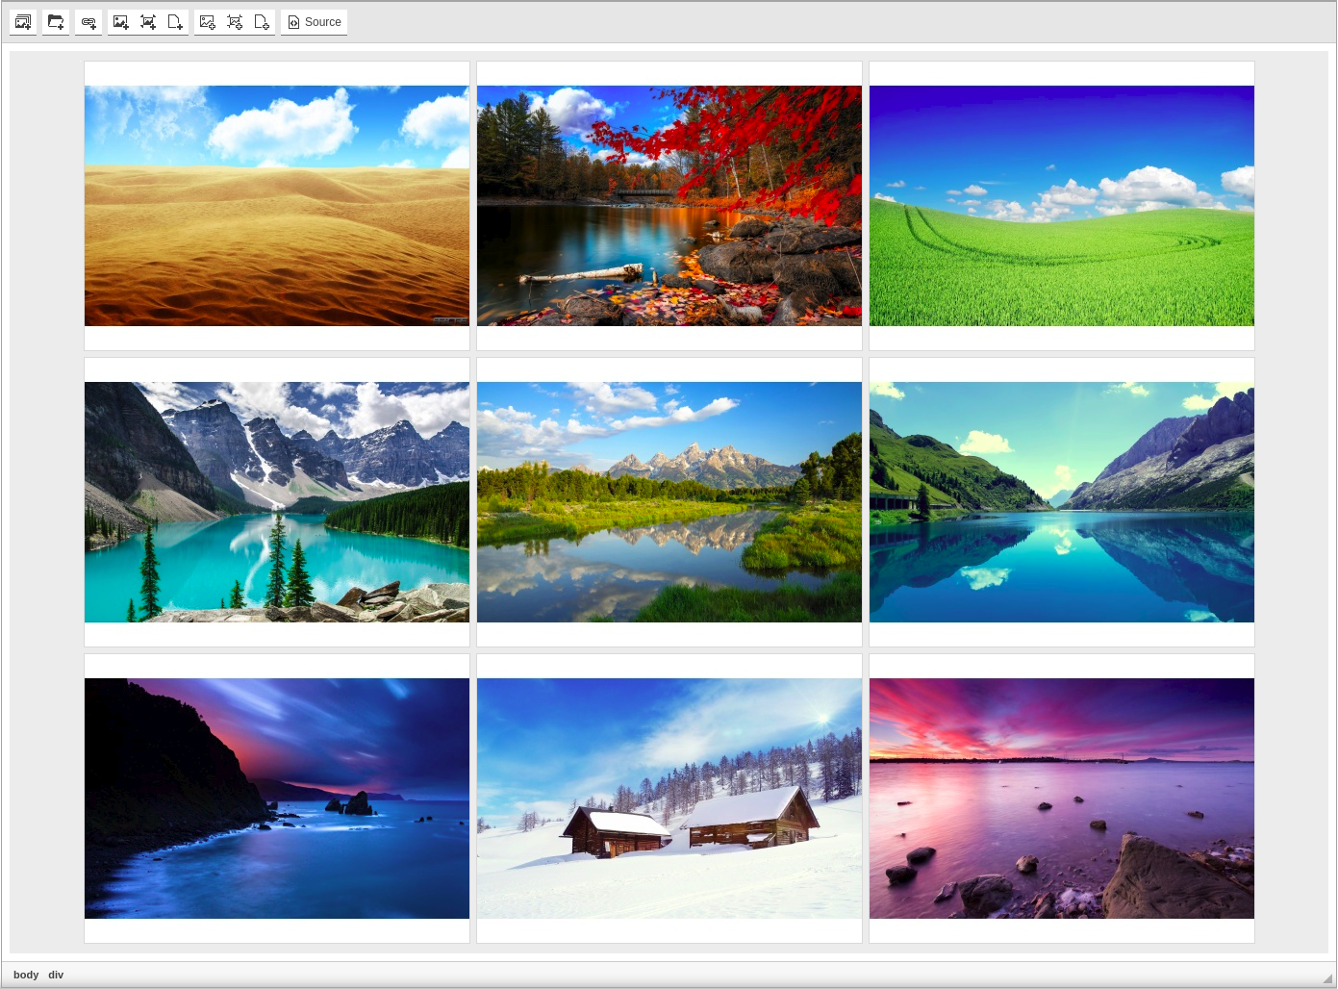This screenshot has width=1338, height=989.
Task: Switch to Source view
Action: (315, 22)
